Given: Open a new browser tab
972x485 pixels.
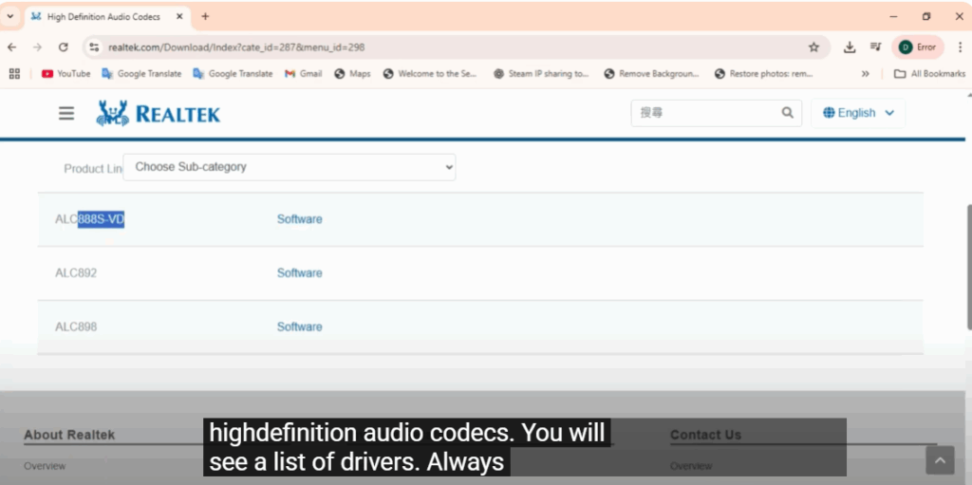Looking at the screenshot, I should (205, 17).
